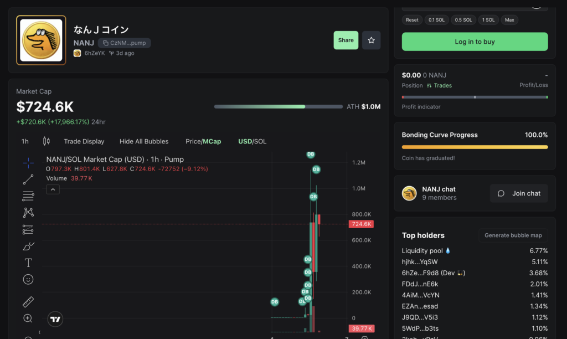Click the Log in to buy button
This screenshot has width=567, height=339.
tap(475, 42)
